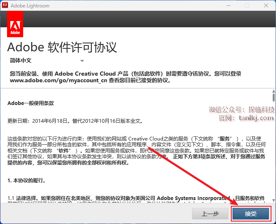276x224 pixels.
Task: Click the 1. 本协议的履行 section title
Action: 26,181
